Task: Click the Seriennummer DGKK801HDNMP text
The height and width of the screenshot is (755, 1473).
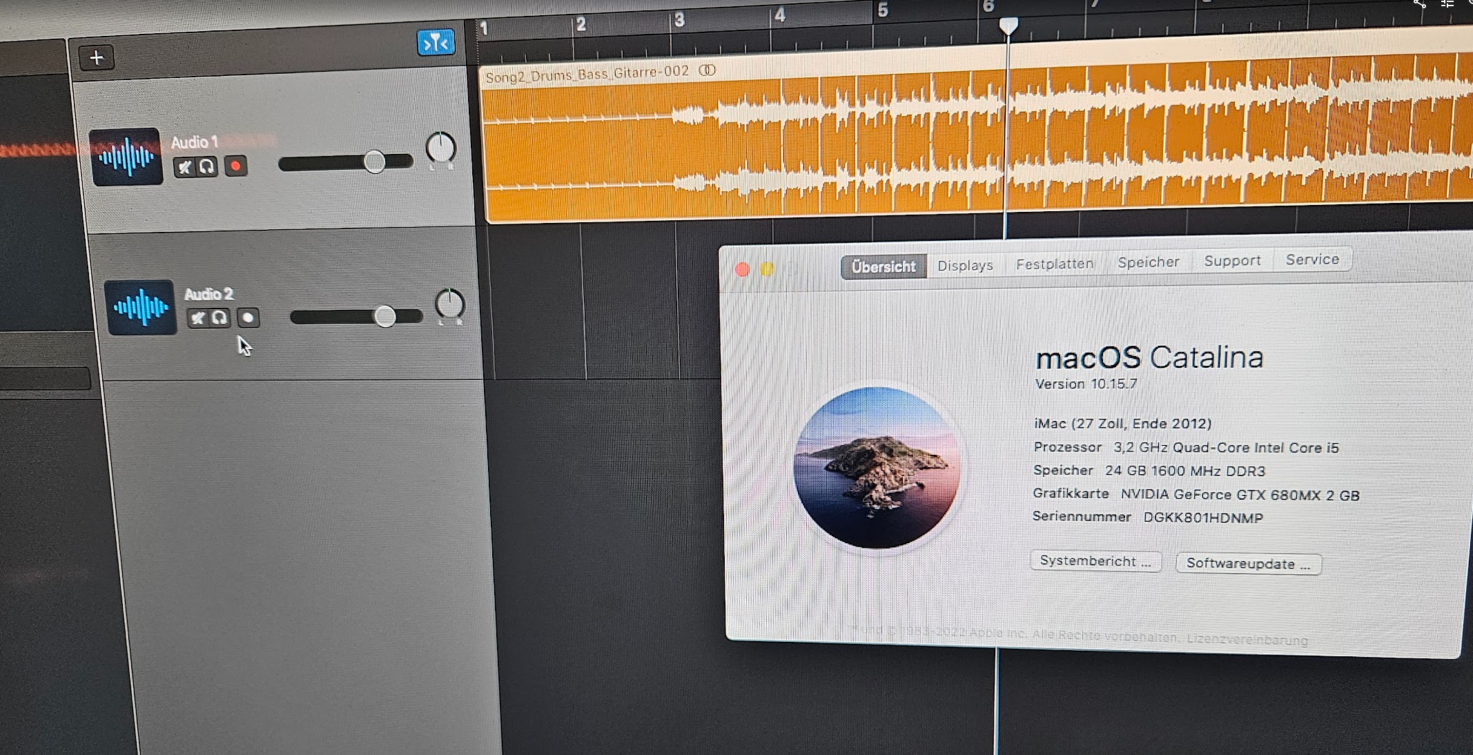Action: [1147, 518]
